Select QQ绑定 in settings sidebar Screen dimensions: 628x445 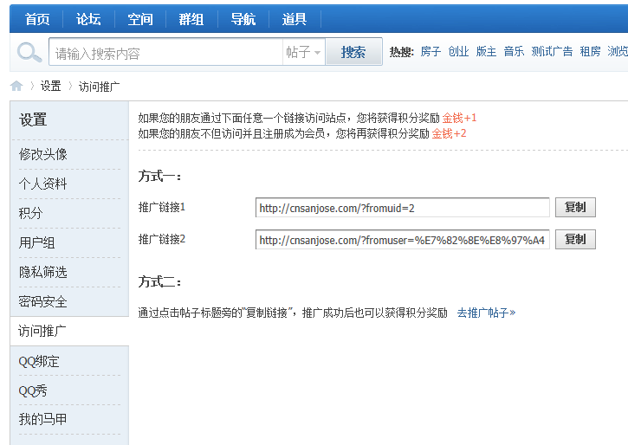39,361
